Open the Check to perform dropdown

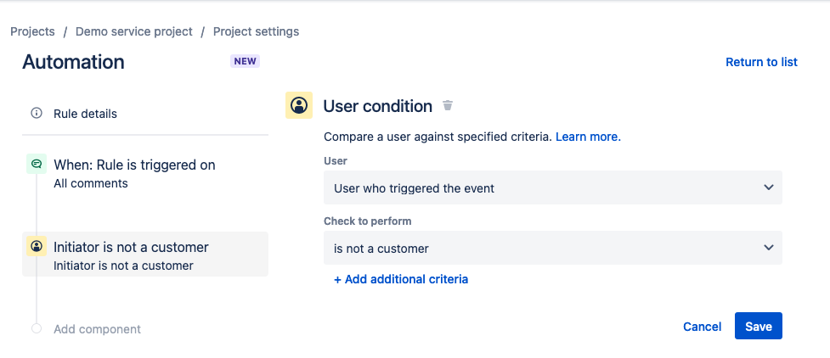click(552, 249)
